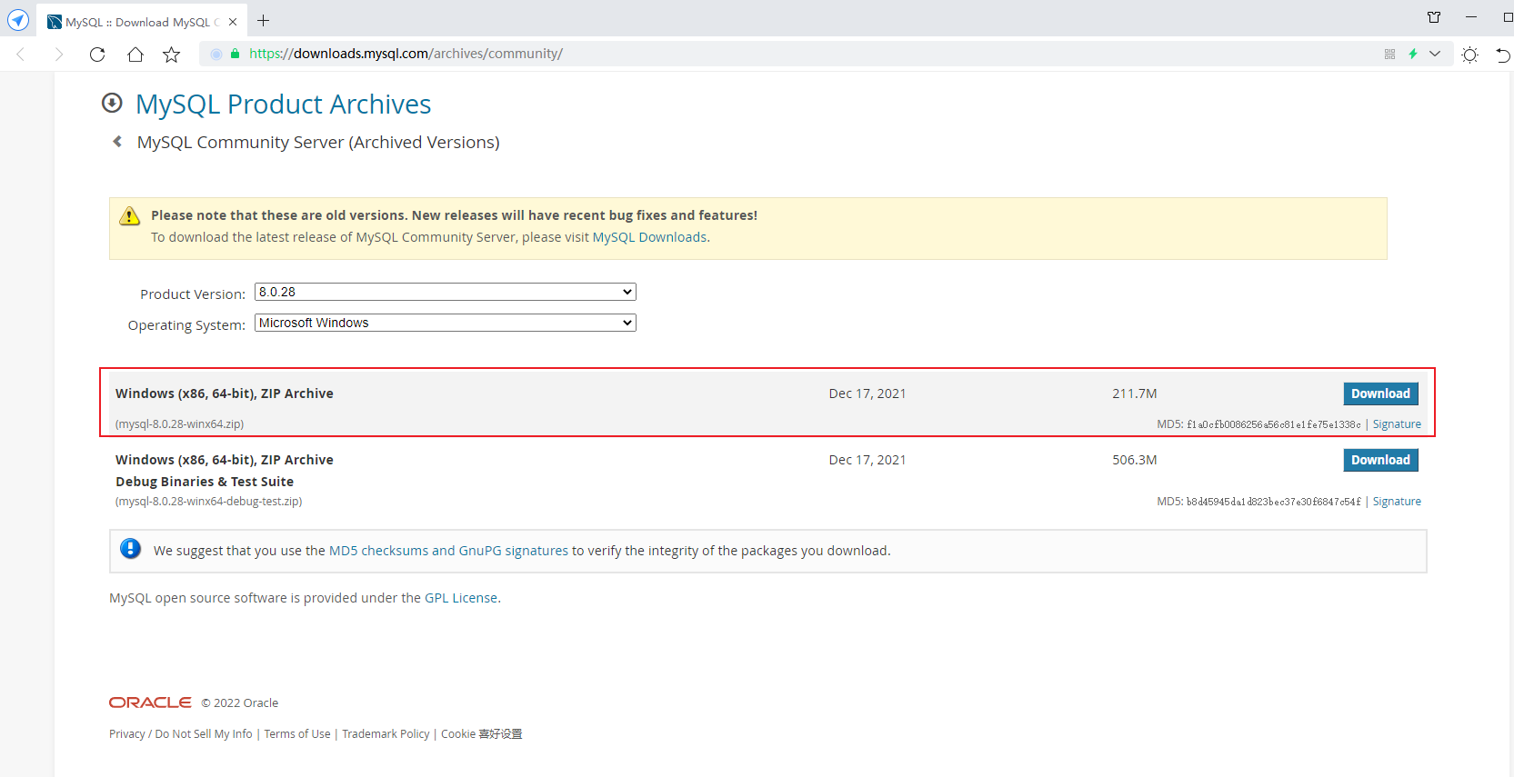Expand the address bar dropdown chevron
Viewport: 1514px width, 777px height.
click(1435, 54)
